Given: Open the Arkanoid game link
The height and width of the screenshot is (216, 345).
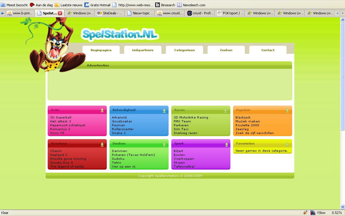Looking at the screenshot, I should click(x=119, y=118).
